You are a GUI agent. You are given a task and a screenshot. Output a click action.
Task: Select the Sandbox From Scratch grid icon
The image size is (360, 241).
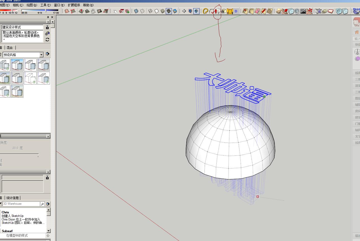[x=73, y=11]
